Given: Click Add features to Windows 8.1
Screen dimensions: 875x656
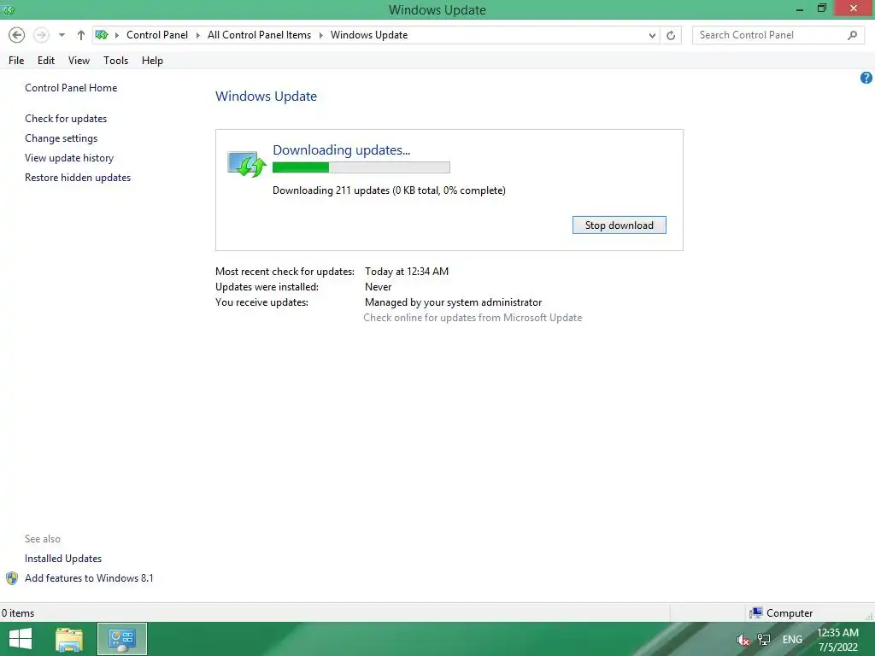Looking at the screenshot, I should pos(89,578).
